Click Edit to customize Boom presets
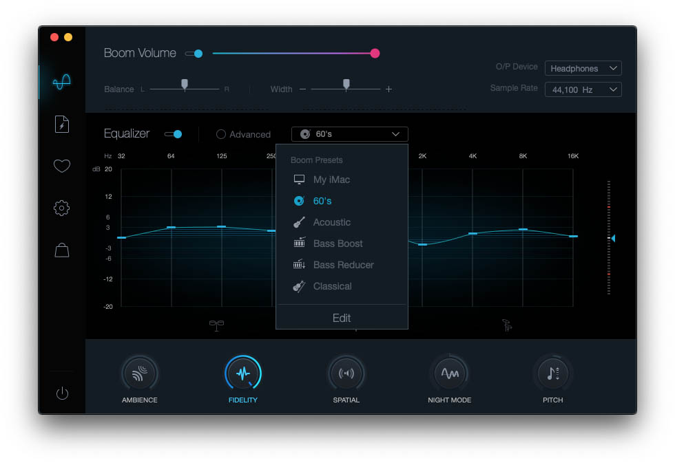Viewport: 675px width, 465px height. (342, 318)
